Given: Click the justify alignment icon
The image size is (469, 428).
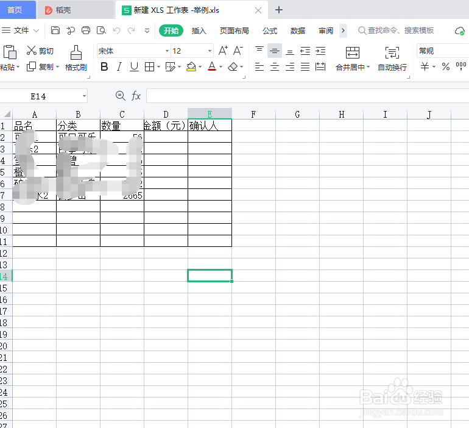Looking at the screenshot, I should [305, 66].
